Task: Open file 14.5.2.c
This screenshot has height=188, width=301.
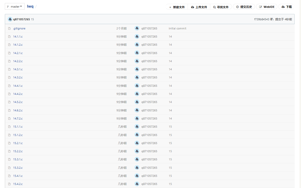Action: click(18, 102)
